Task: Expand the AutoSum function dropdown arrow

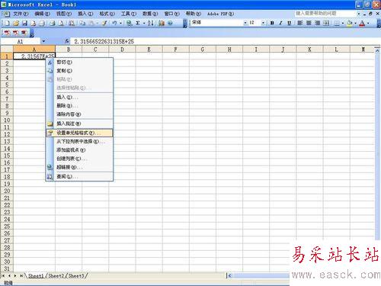Action: (144, 23)
